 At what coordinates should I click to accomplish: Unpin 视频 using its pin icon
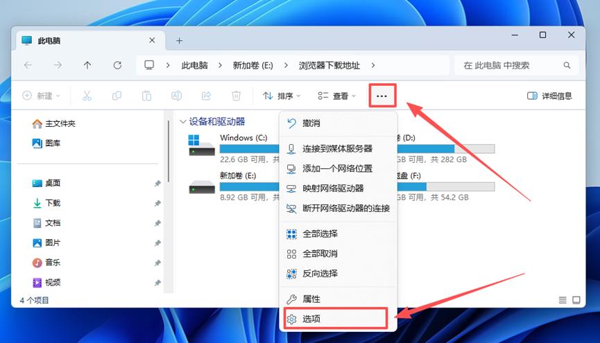pyautogui.click(x=157, y=283)
